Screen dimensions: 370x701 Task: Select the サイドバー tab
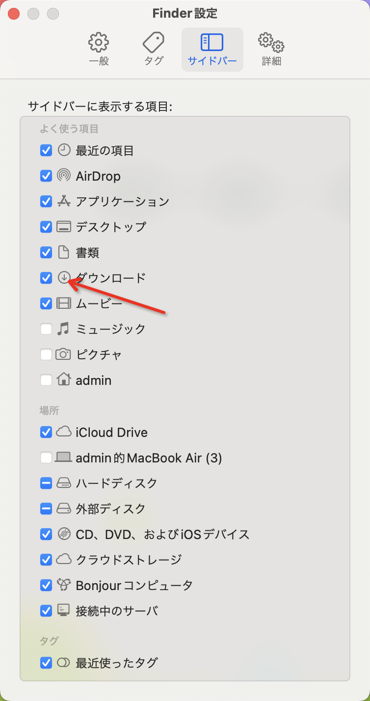pos(212,50)
